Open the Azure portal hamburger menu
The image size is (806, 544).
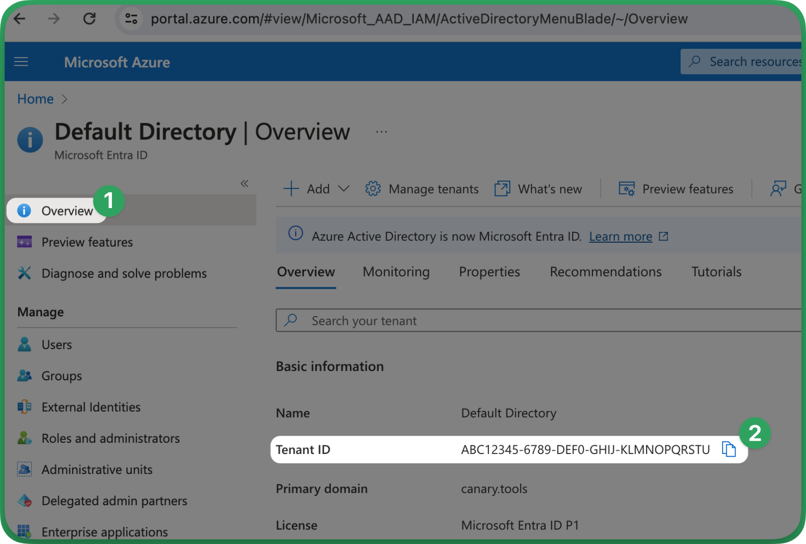pos(21,62)
